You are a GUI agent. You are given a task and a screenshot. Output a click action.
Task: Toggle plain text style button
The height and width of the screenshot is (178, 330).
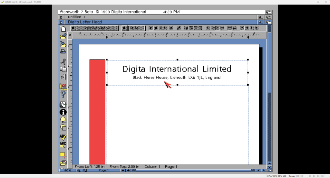151,28
